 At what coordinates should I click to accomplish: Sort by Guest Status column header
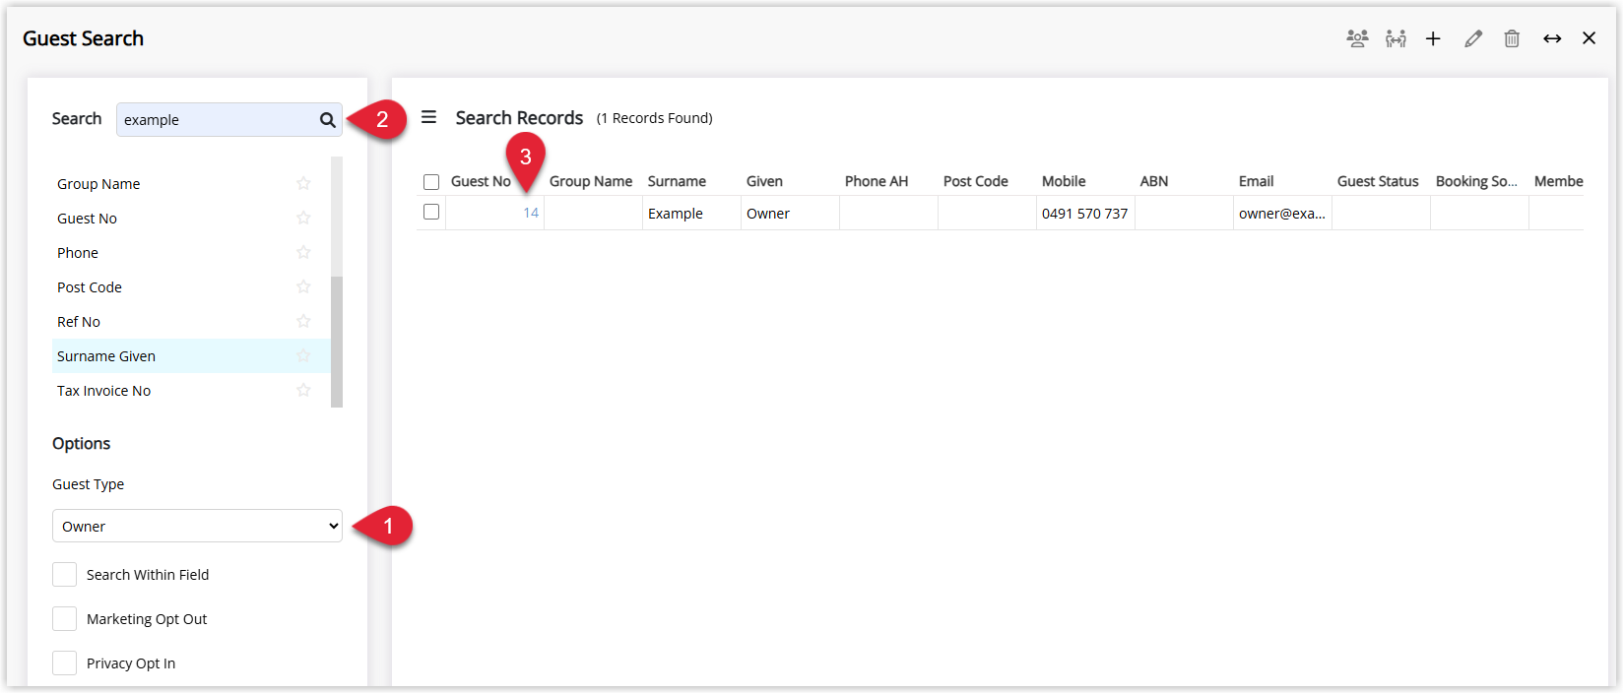[1378, 181]
